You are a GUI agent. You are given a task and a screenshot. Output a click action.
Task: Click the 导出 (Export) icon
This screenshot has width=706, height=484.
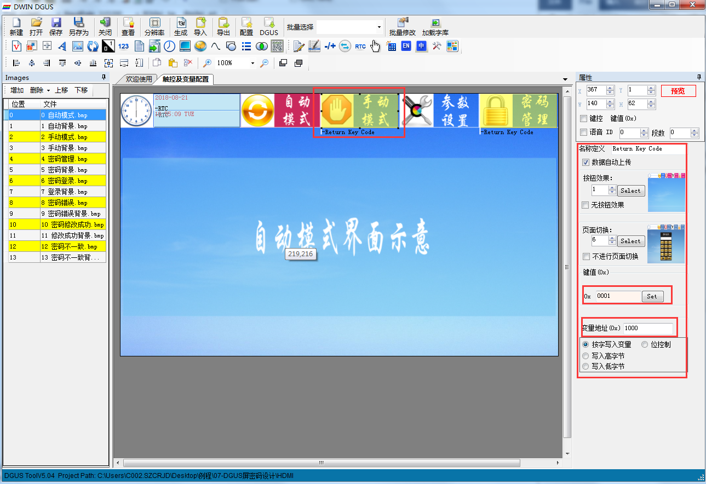223,26
